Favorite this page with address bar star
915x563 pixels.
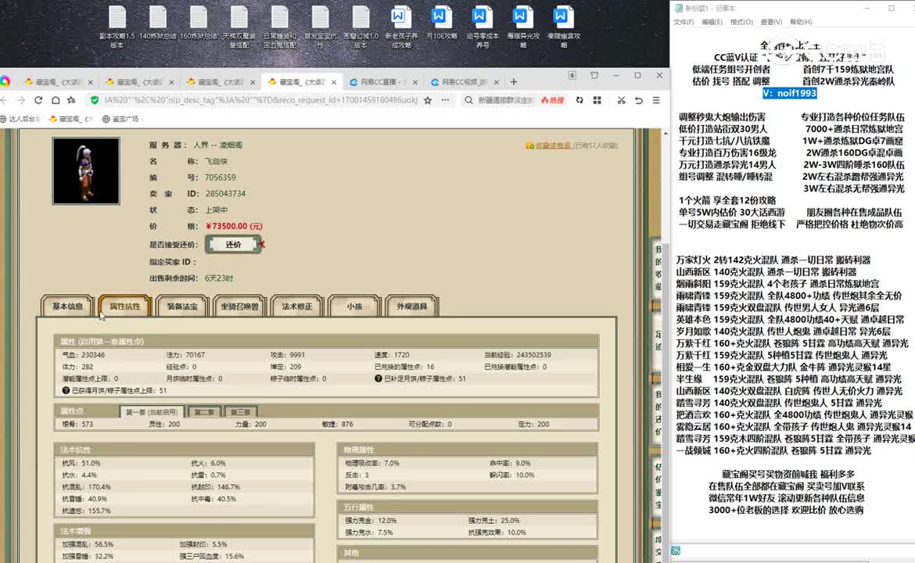point(428,100)
